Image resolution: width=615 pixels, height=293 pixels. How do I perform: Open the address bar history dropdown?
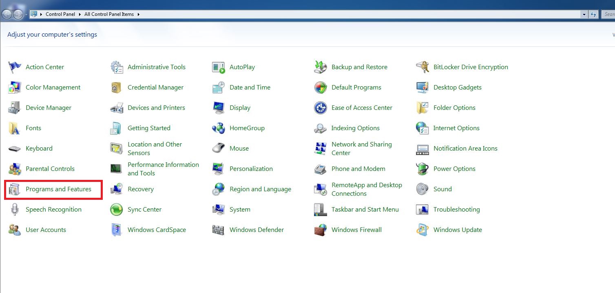(x=584, y=14)
